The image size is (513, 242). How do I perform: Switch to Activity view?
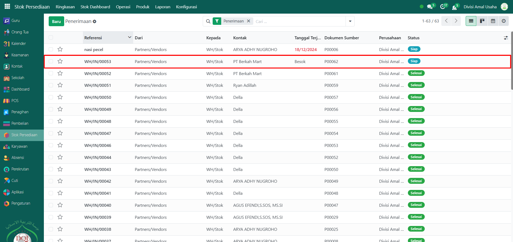point(504,21)
